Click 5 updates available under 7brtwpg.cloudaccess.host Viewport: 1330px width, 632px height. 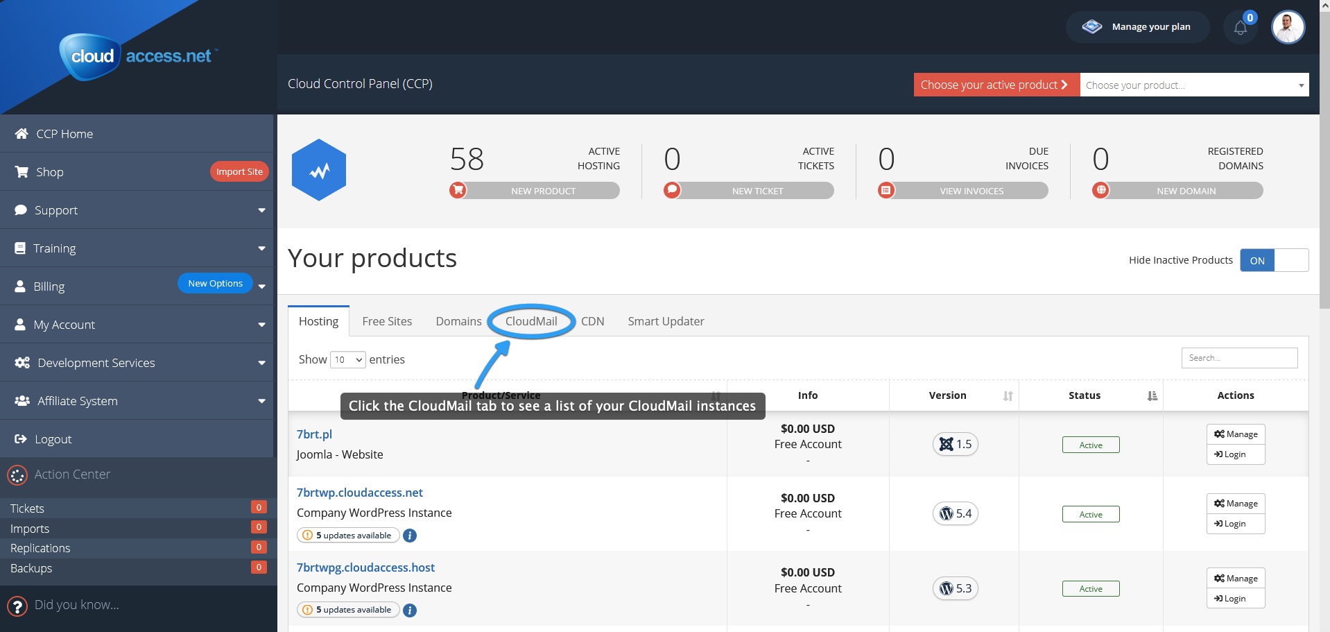click(348, 610)
